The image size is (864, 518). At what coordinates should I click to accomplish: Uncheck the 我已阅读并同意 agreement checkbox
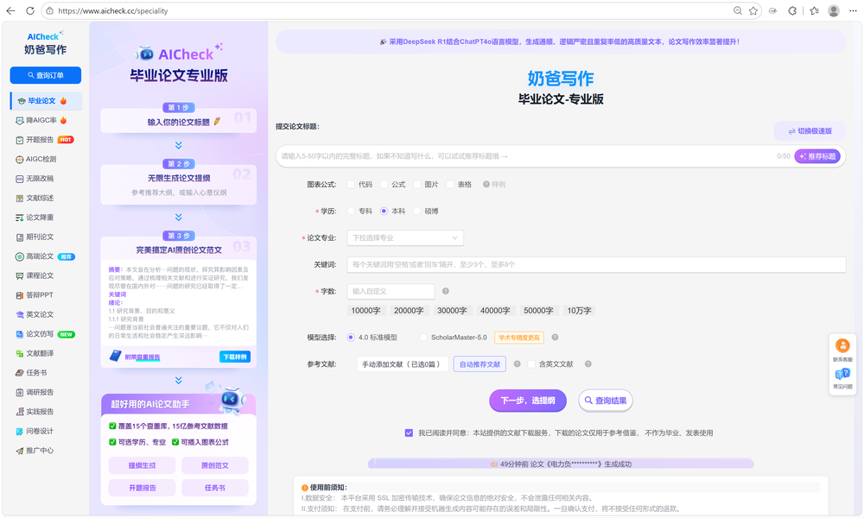click(x=409, y=433)
